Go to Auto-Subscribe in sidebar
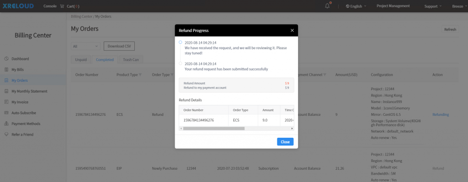The image size is (468, 182). [x=24, y=113]
